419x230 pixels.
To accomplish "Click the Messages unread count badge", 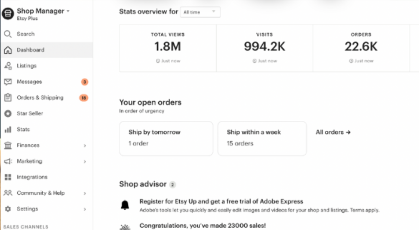I will pyautogui.click(x=85, y=82).
